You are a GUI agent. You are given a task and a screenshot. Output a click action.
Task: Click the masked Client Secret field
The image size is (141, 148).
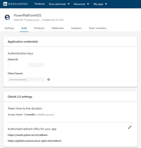26,79
